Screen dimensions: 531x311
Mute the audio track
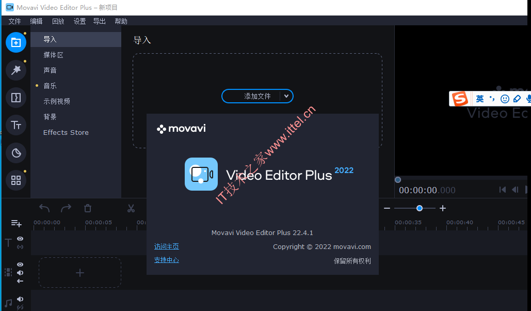pyautogui.click(x=20, y=299)
